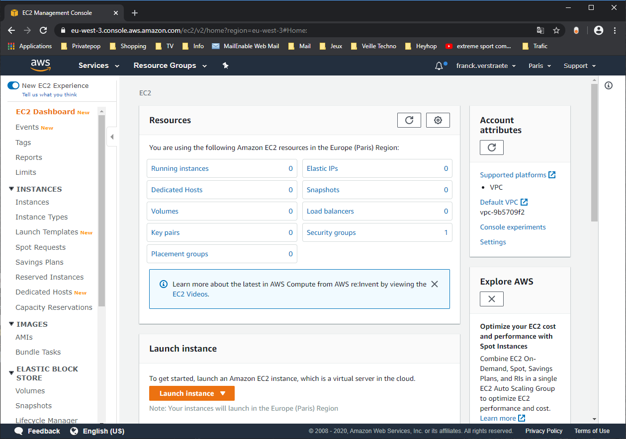Viewport: 626px width, 439px height.
Task: Refresh the Resources panel
Action: click(x=409, y=120)
